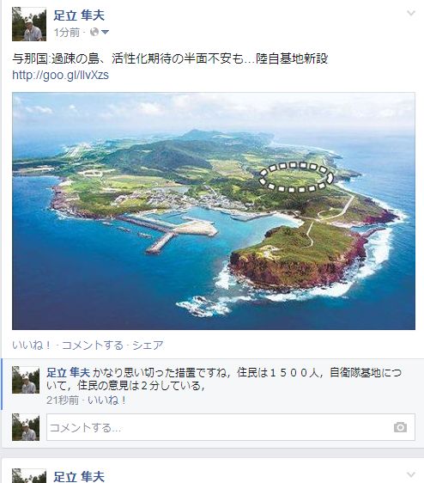The width and height of the screenshot is (424, 483).
Task: Open the 1分前 timestamp permalink
Action: pos(67,32)
